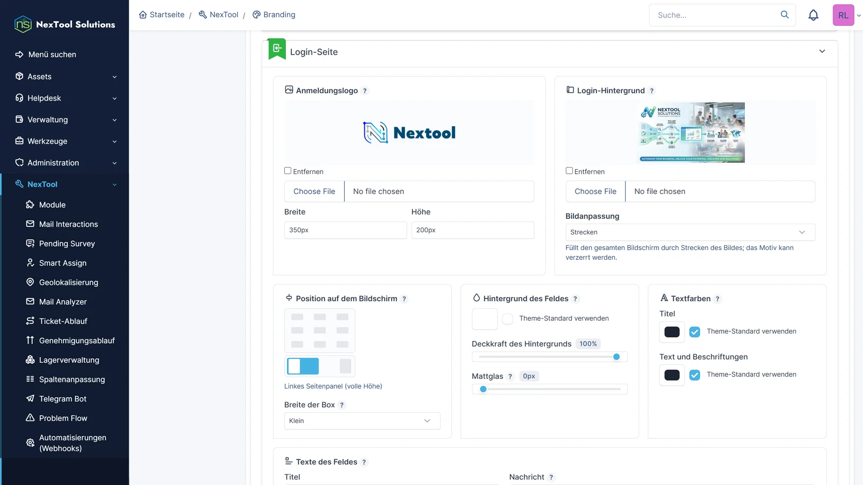This screenshot has height=485, width=863.
Task: Click the NexTool Solutions logo
Action: [65, 24]
